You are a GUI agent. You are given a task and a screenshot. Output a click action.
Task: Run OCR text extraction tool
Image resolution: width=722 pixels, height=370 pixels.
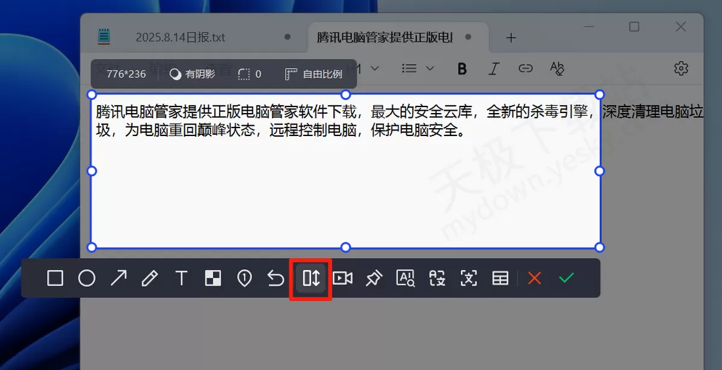pyautogui.click(x=469, y=278)
